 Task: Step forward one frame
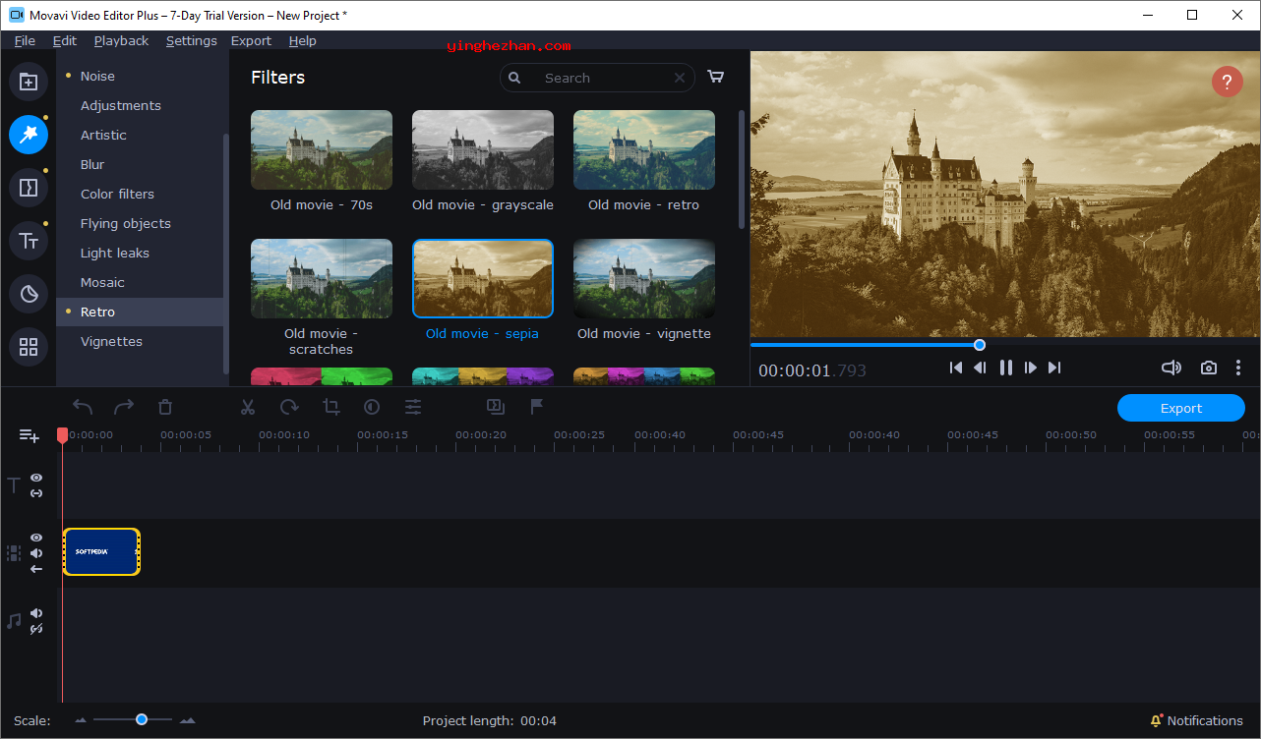tap(1031, 368)
